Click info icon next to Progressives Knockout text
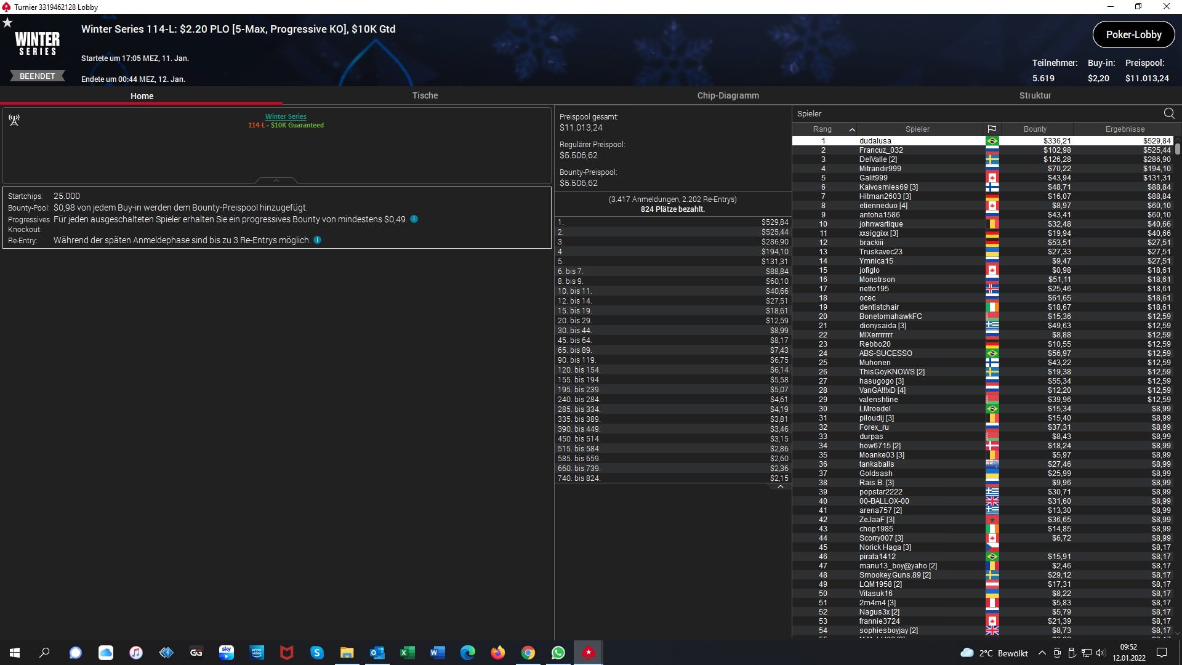The height and width of the screenshot is (665, 1182). point(414,219)
